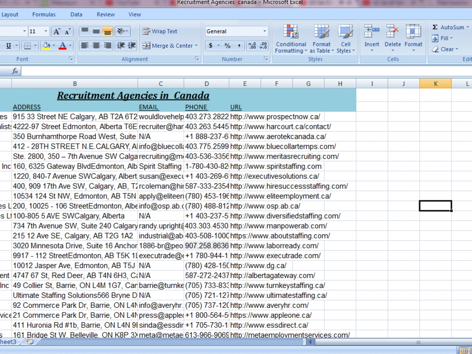Open Format as Table gallery
472x354 pixels.
click(322, 39)
